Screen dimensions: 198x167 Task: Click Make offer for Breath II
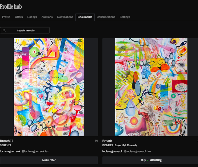[x=49, y=160]
